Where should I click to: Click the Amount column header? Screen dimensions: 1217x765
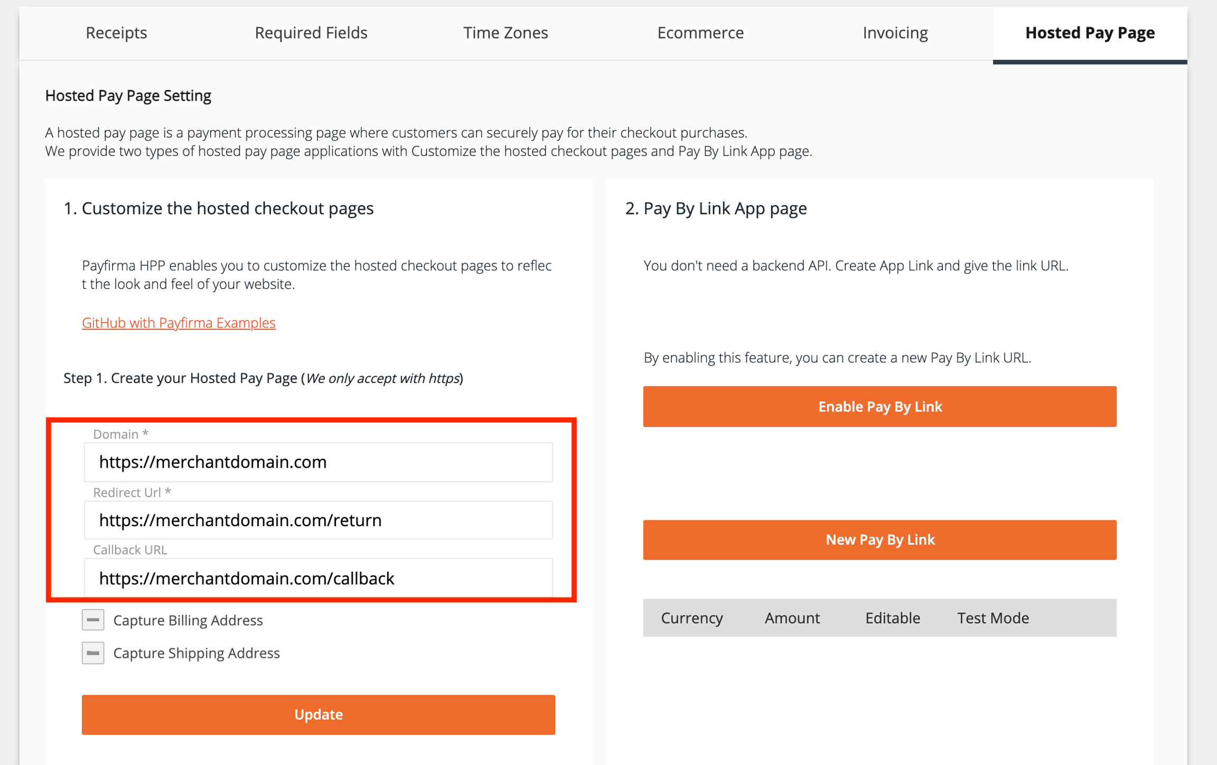click(792, 618)
